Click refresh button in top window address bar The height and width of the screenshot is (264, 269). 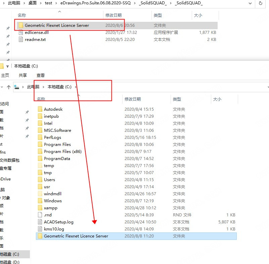point(260,3)
